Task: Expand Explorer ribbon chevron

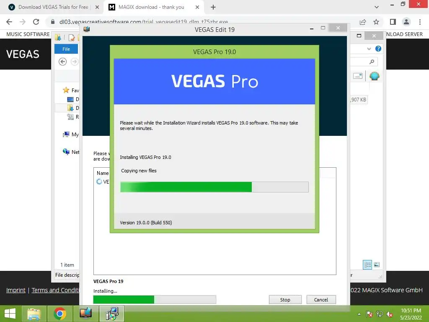Action: (x=369, y=49)
